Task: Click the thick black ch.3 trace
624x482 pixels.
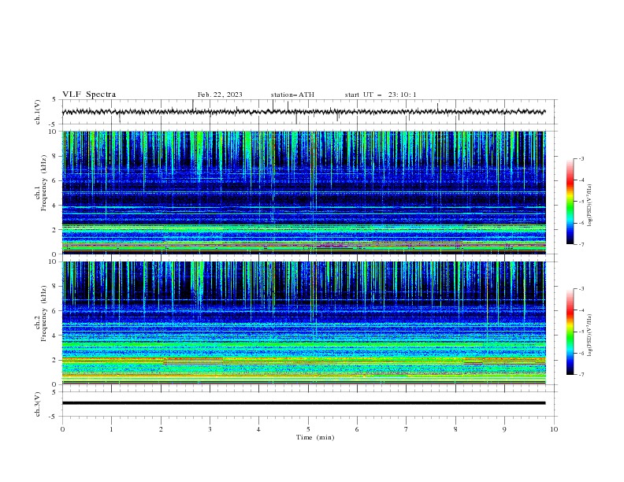Action: (303, 403)
